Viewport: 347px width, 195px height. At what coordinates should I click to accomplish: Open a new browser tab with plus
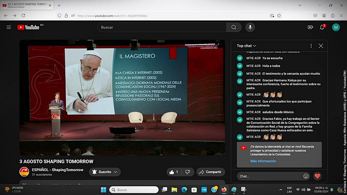59,6
